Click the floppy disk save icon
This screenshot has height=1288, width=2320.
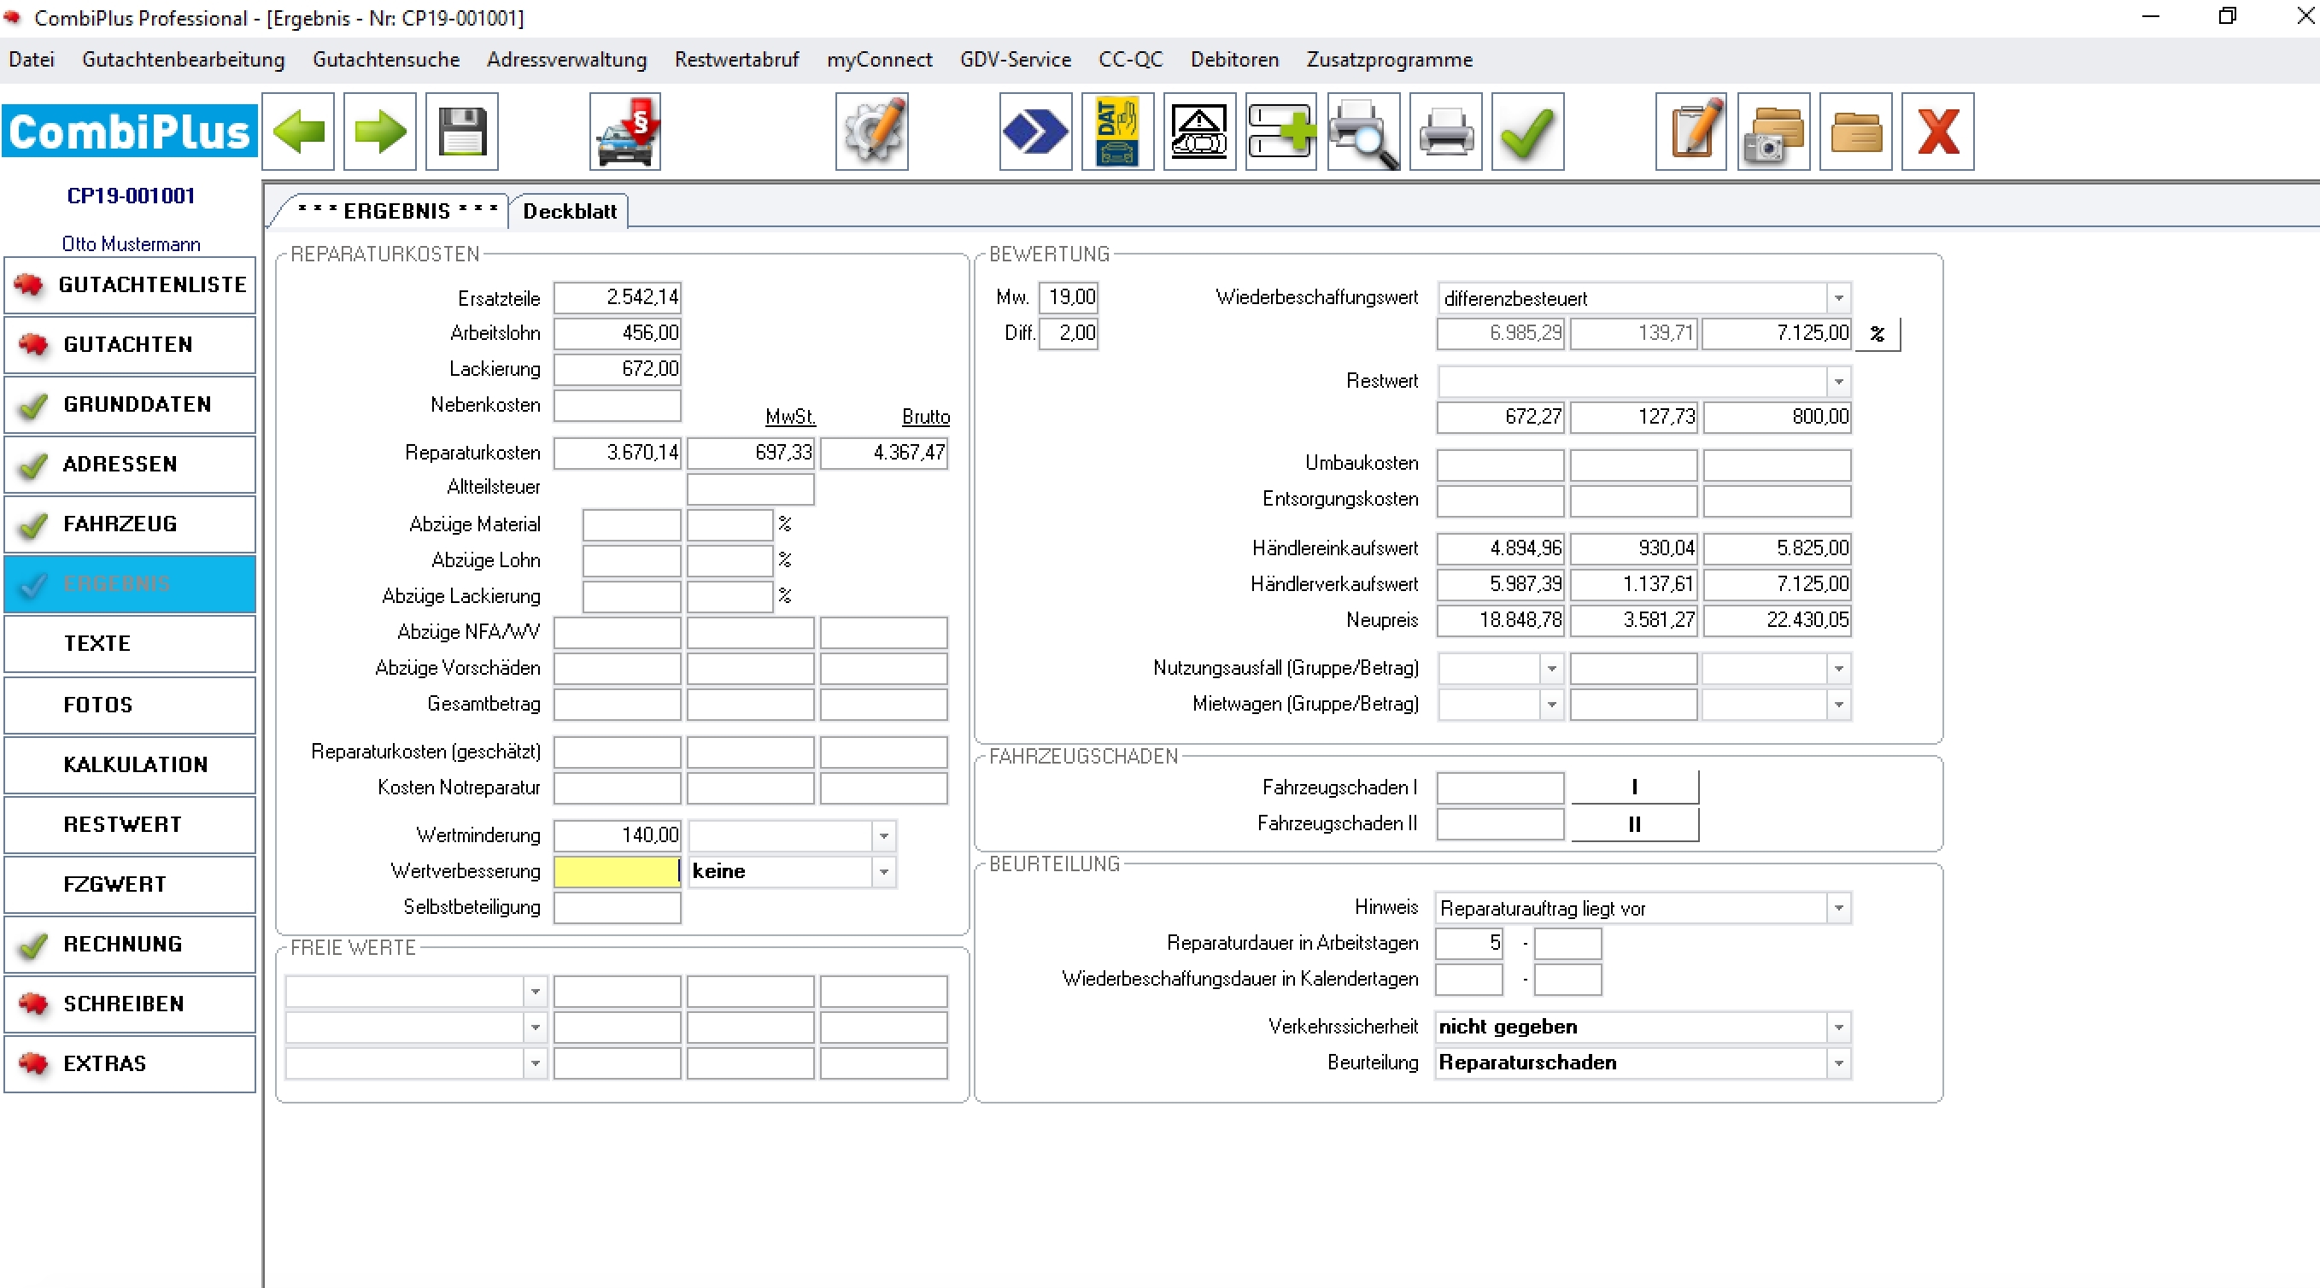pos(462,132)
